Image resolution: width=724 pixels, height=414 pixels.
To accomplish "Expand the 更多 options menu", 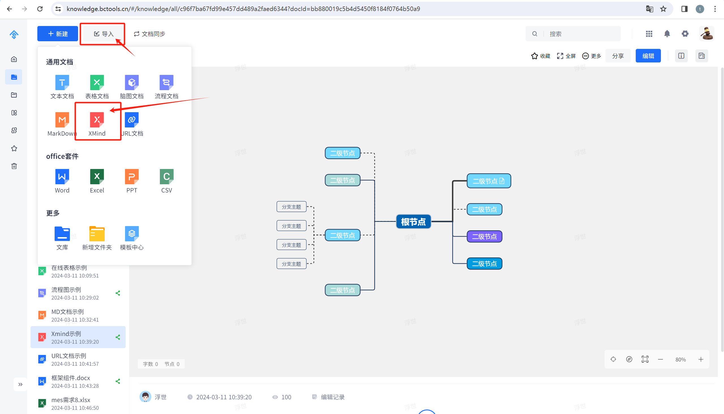I will (591, 56).
